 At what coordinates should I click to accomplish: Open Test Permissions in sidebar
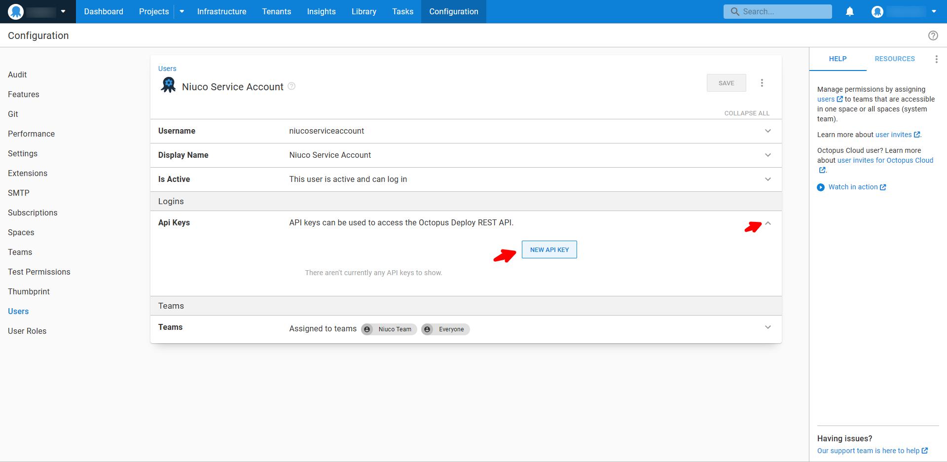pos(39,272)
